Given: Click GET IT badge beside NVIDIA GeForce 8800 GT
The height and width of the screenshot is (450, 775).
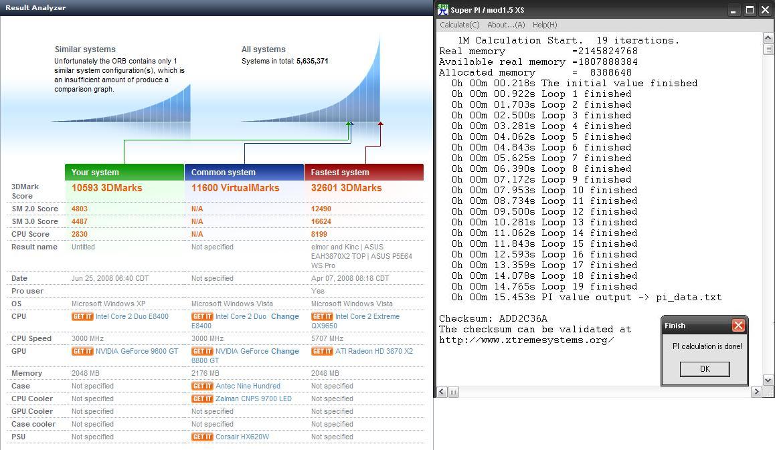Looking at the screenshot, I should coord(202,351).
